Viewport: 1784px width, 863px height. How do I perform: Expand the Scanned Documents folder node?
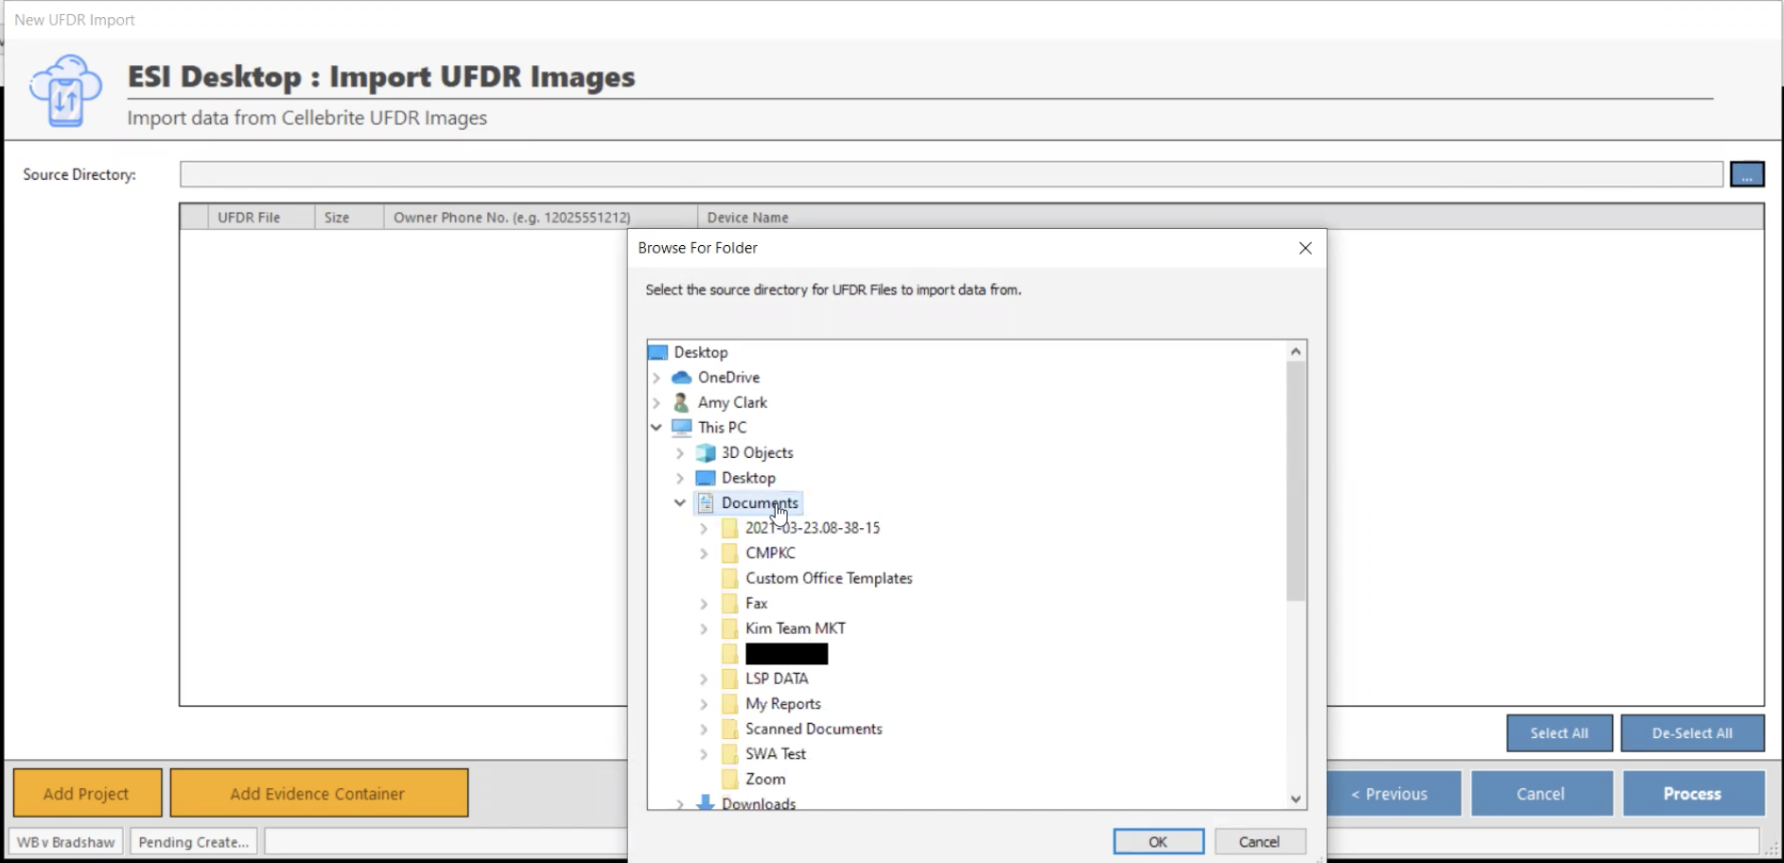coord(704,729)
